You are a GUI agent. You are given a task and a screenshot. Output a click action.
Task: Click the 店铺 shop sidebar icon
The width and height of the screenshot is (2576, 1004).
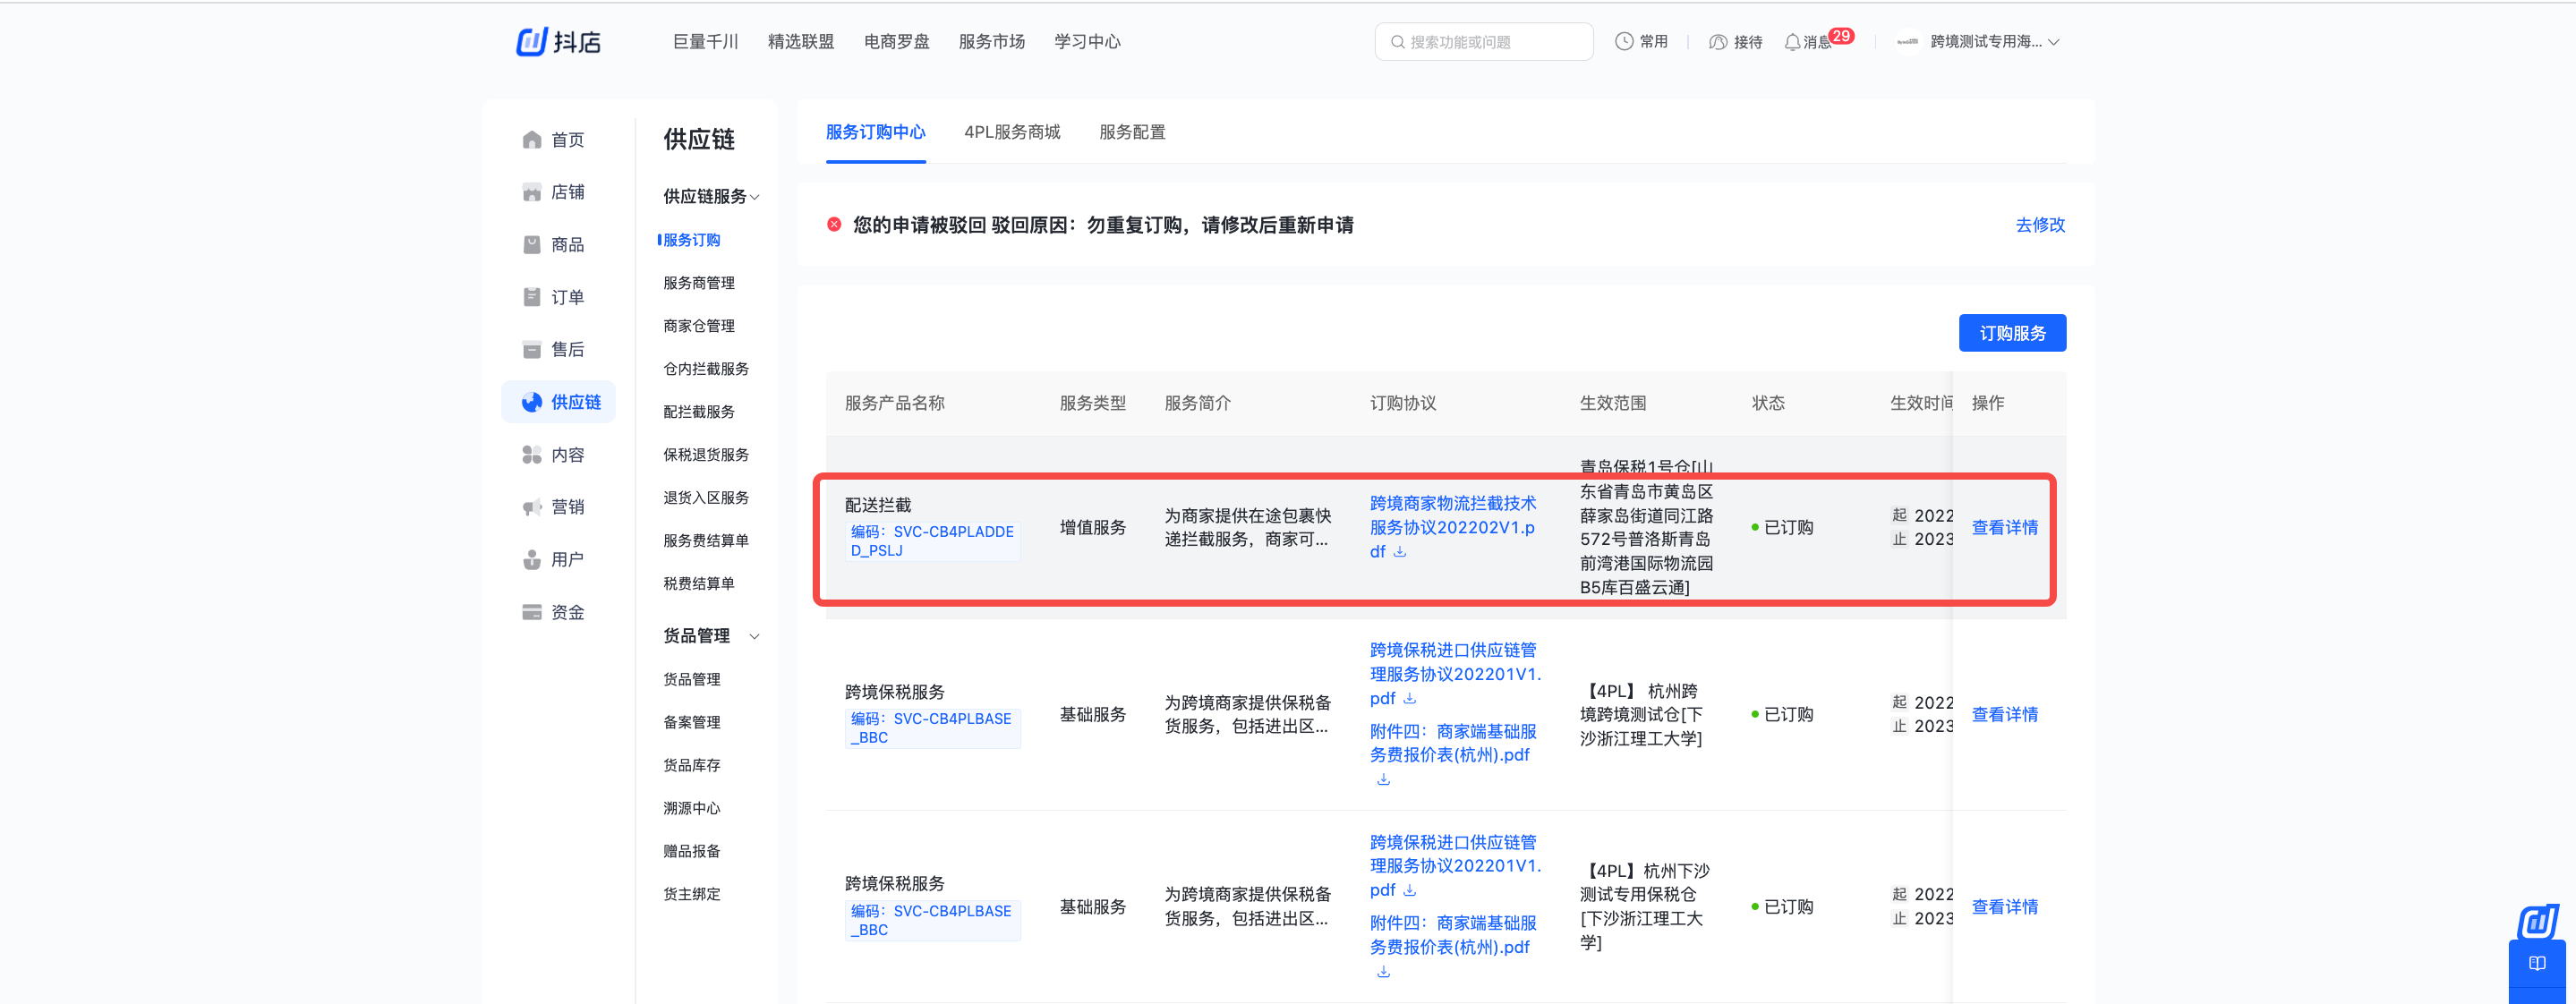pyautogui.click(x=532, y=192)
